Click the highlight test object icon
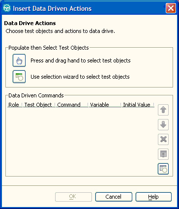 tap(163, 154)
